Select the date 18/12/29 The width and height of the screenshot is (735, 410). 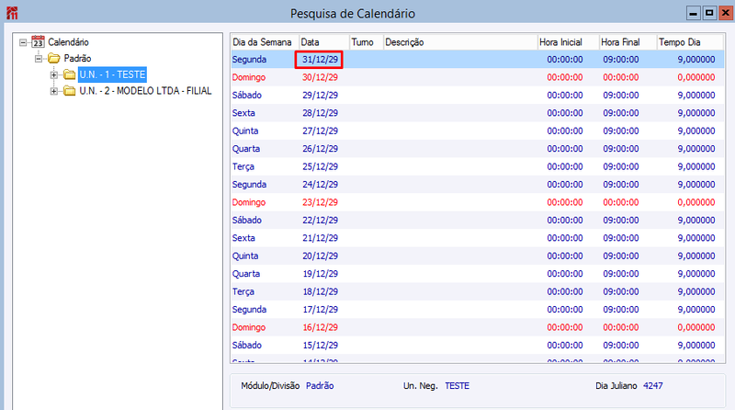[320, 291]
